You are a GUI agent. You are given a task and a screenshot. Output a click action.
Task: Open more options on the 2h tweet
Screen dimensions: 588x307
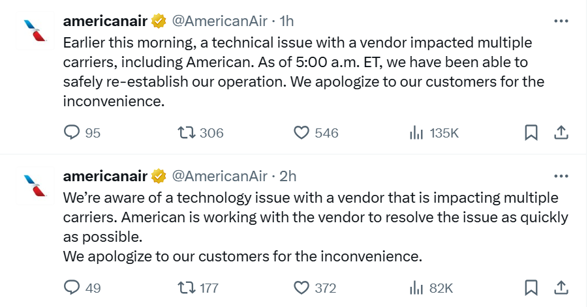[560, 176]
